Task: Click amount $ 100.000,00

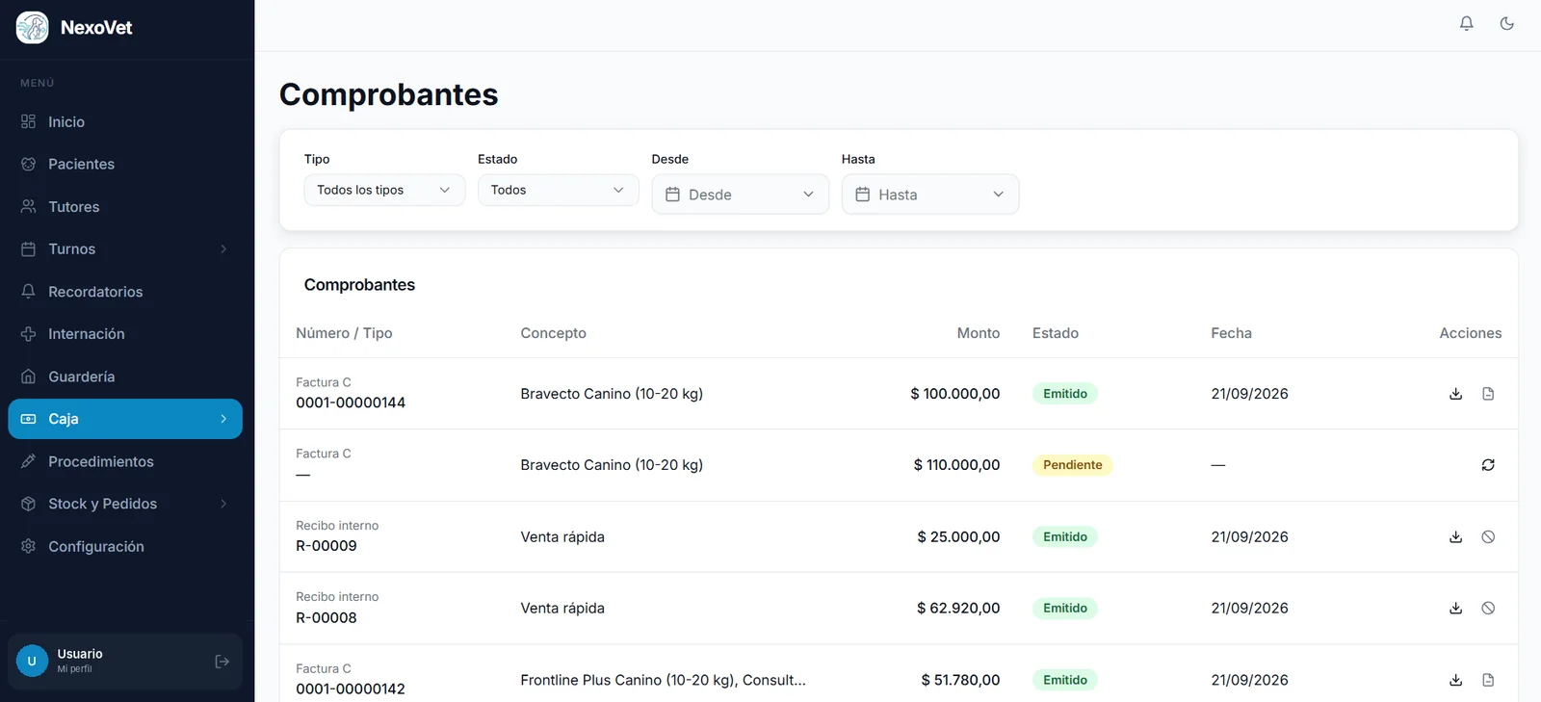Action: [954, 394]
